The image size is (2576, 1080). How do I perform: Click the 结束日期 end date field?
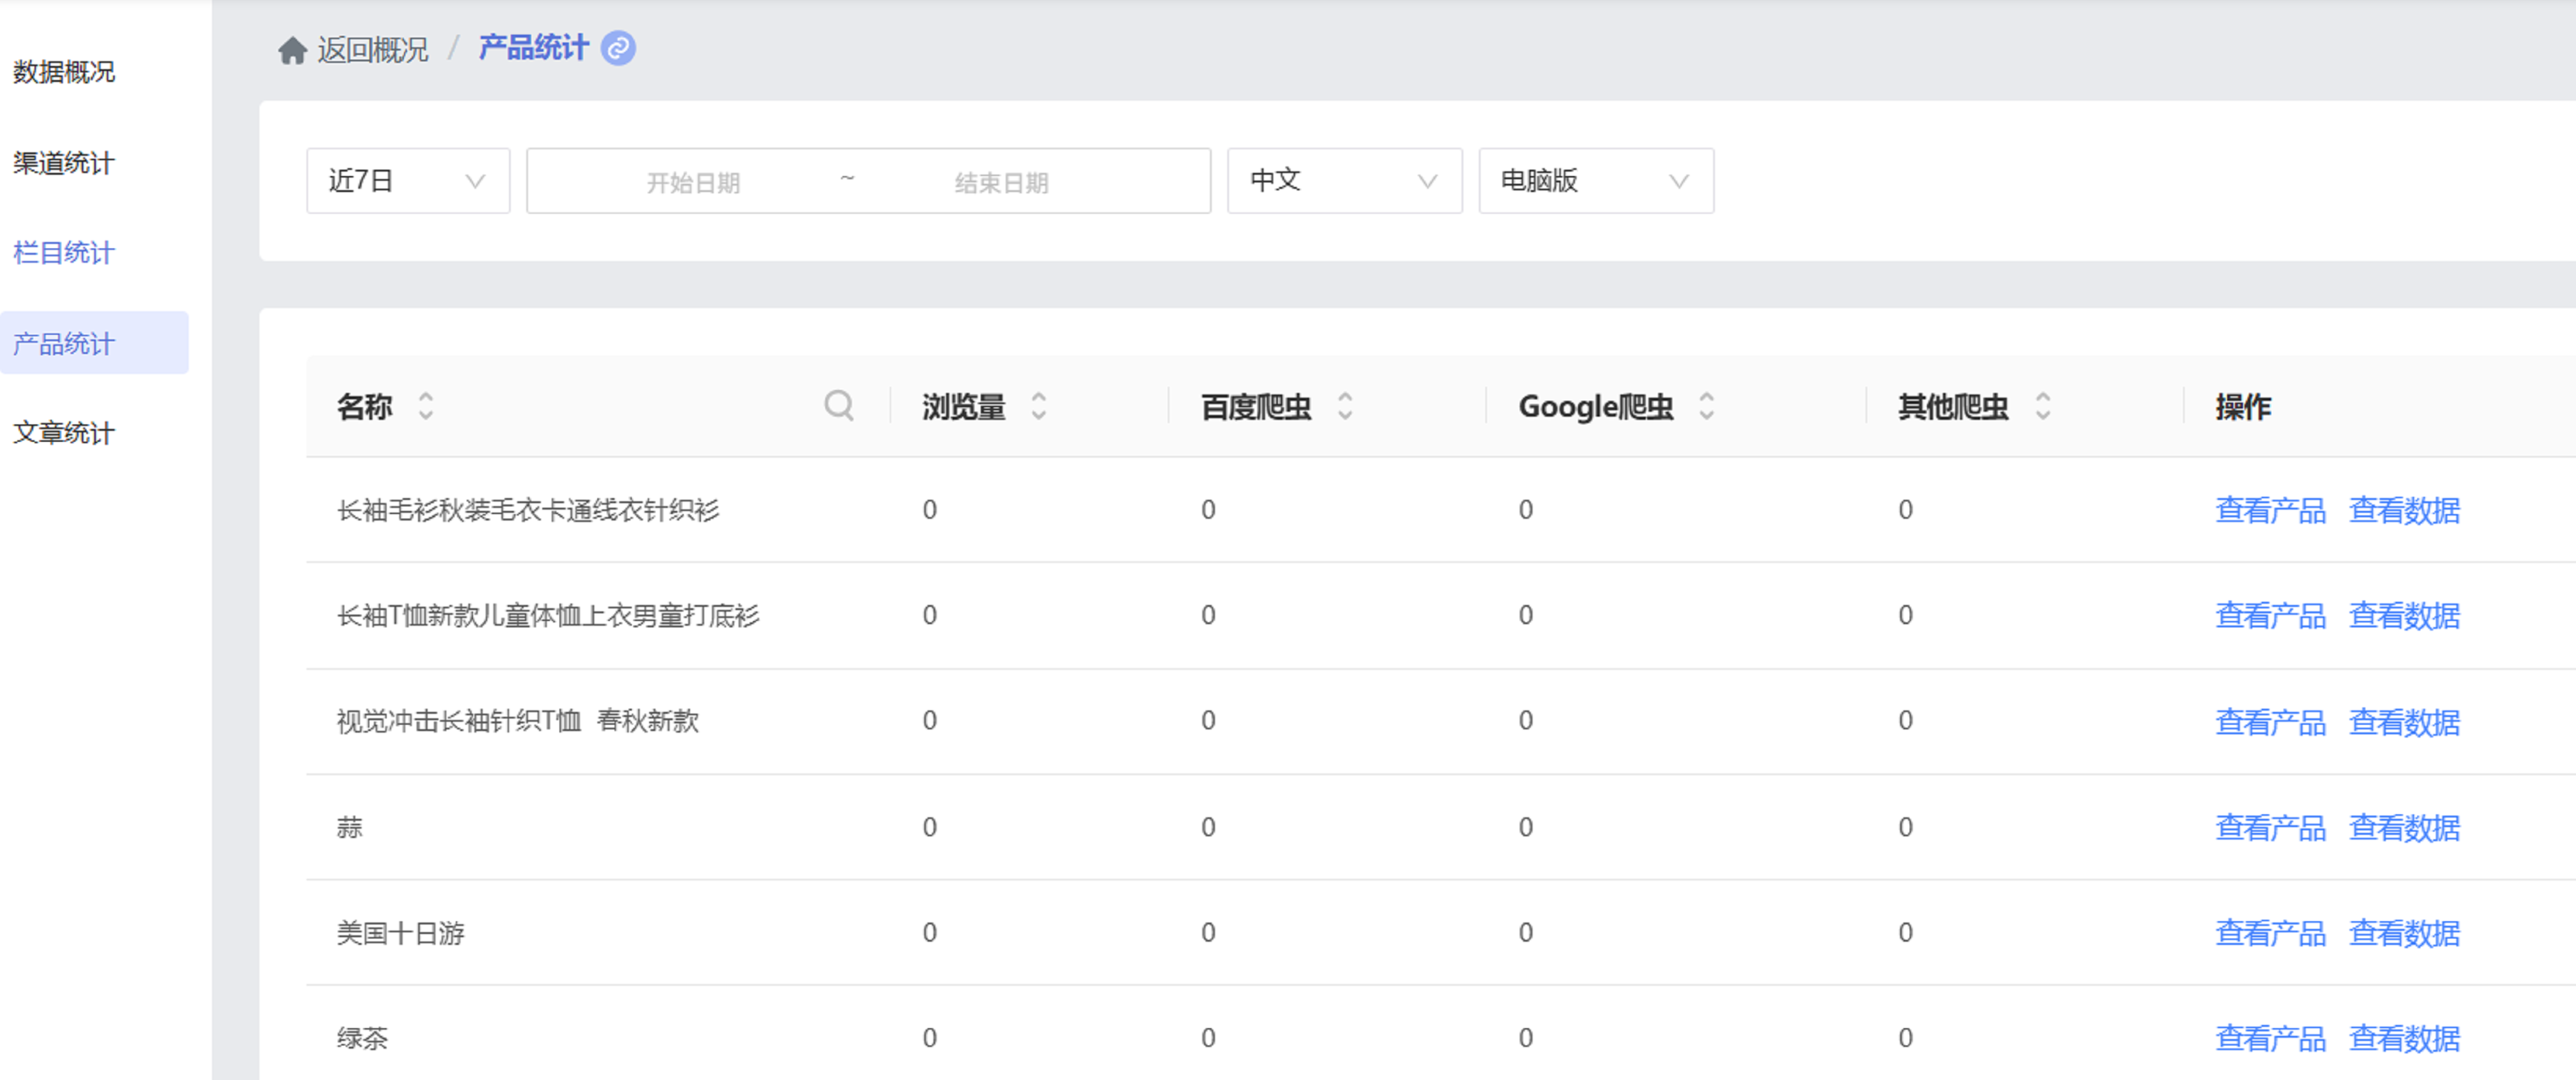pyautogui.click(x=1001, y=183)
